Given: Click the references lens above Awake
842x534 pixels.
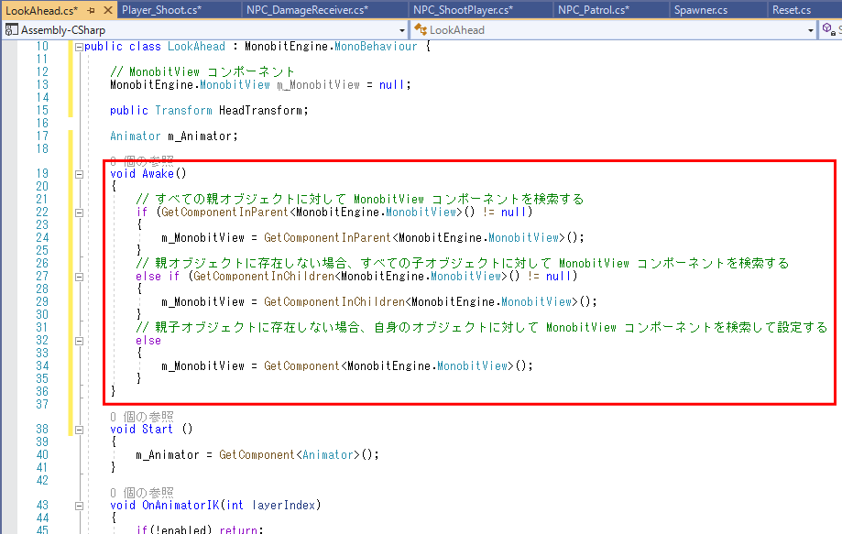Looking at the screenshot, I should pos(142,160).
